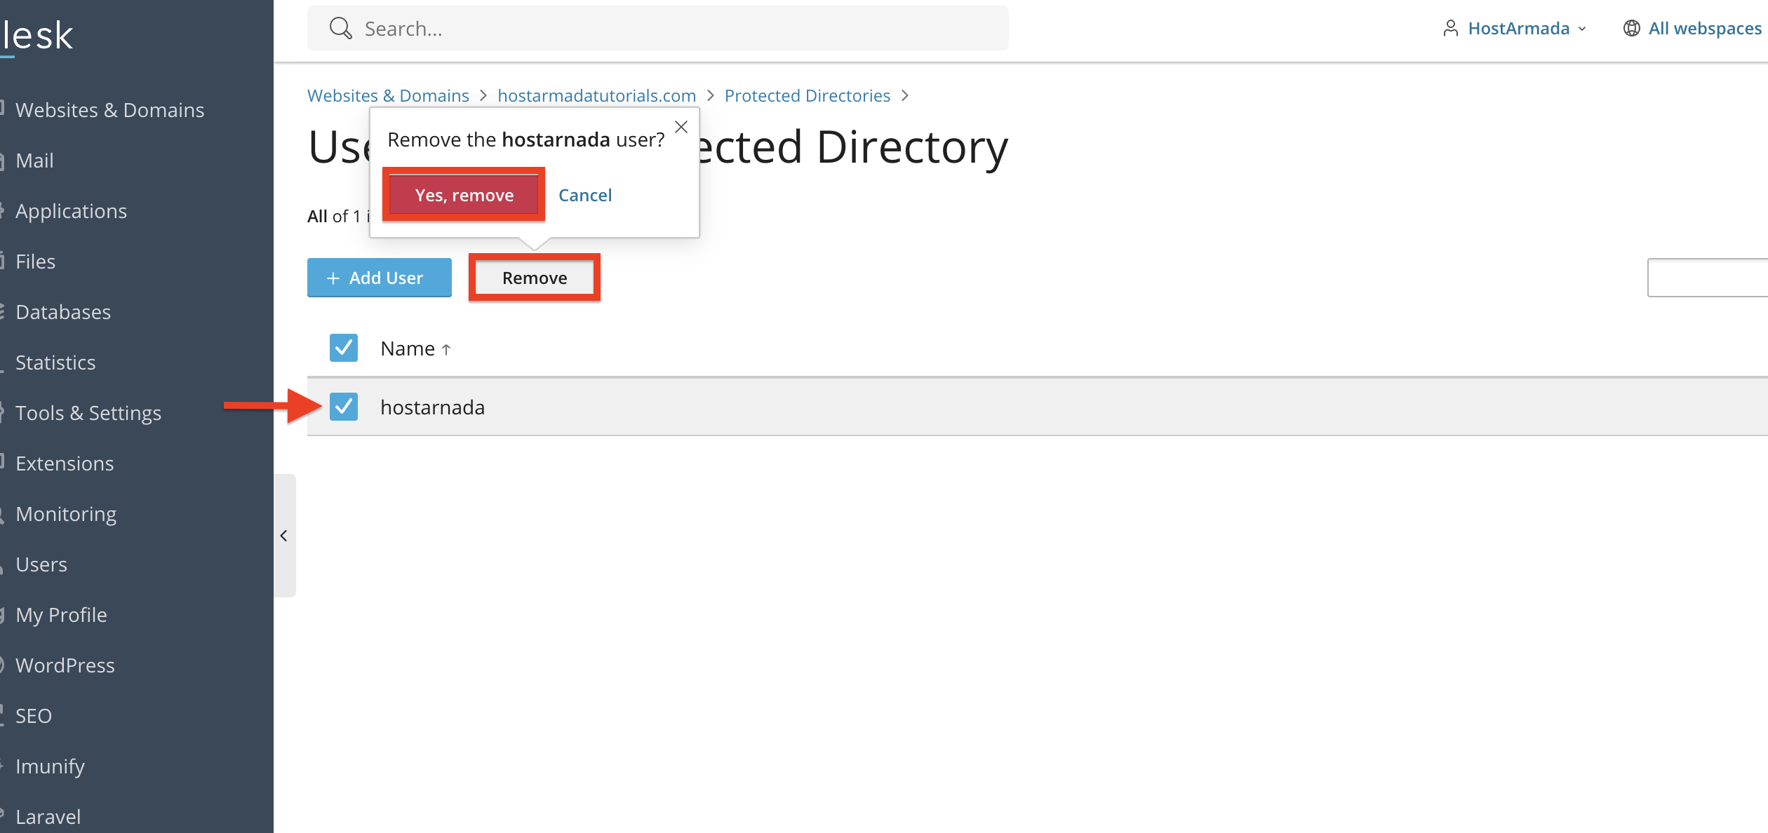Open Tools & Settings
Screen dimensions: 1768x833
point(88,413)
